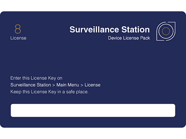Select the Device License Pack subtitle

pos(129,38)
